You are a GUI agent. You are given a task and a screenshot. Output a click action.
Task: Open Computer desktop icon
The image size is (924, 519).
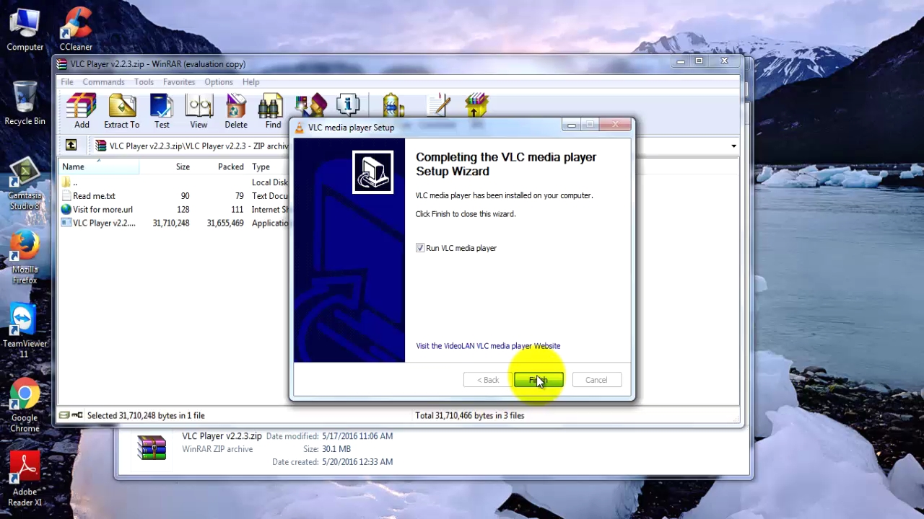pos(25,30)
